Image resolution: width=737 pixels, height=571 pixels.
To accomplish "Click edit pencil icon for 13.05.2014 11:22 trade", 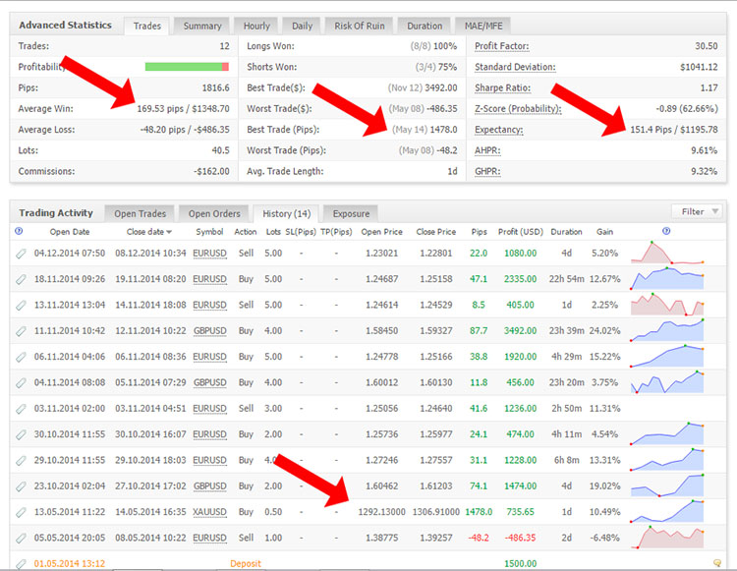I will click(x=21, y=512).
